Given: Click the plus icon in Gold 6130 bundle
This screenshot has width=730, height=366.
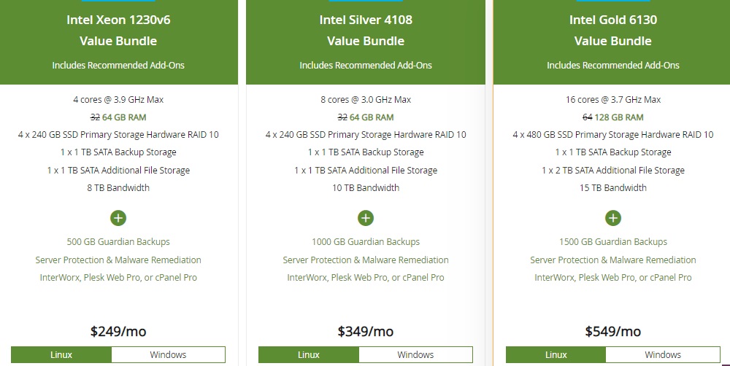Looking at the screenshot, I should click(x=613, y=217).
